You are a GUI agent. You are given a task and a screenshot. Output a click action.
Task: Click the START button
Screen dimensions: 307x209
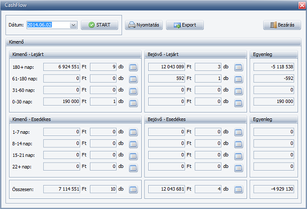(x=99, y=25)
